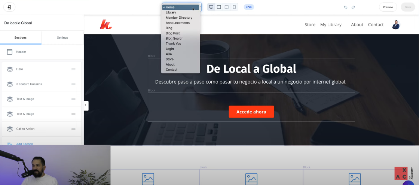Click the Accede ahora button

[251, 112]
